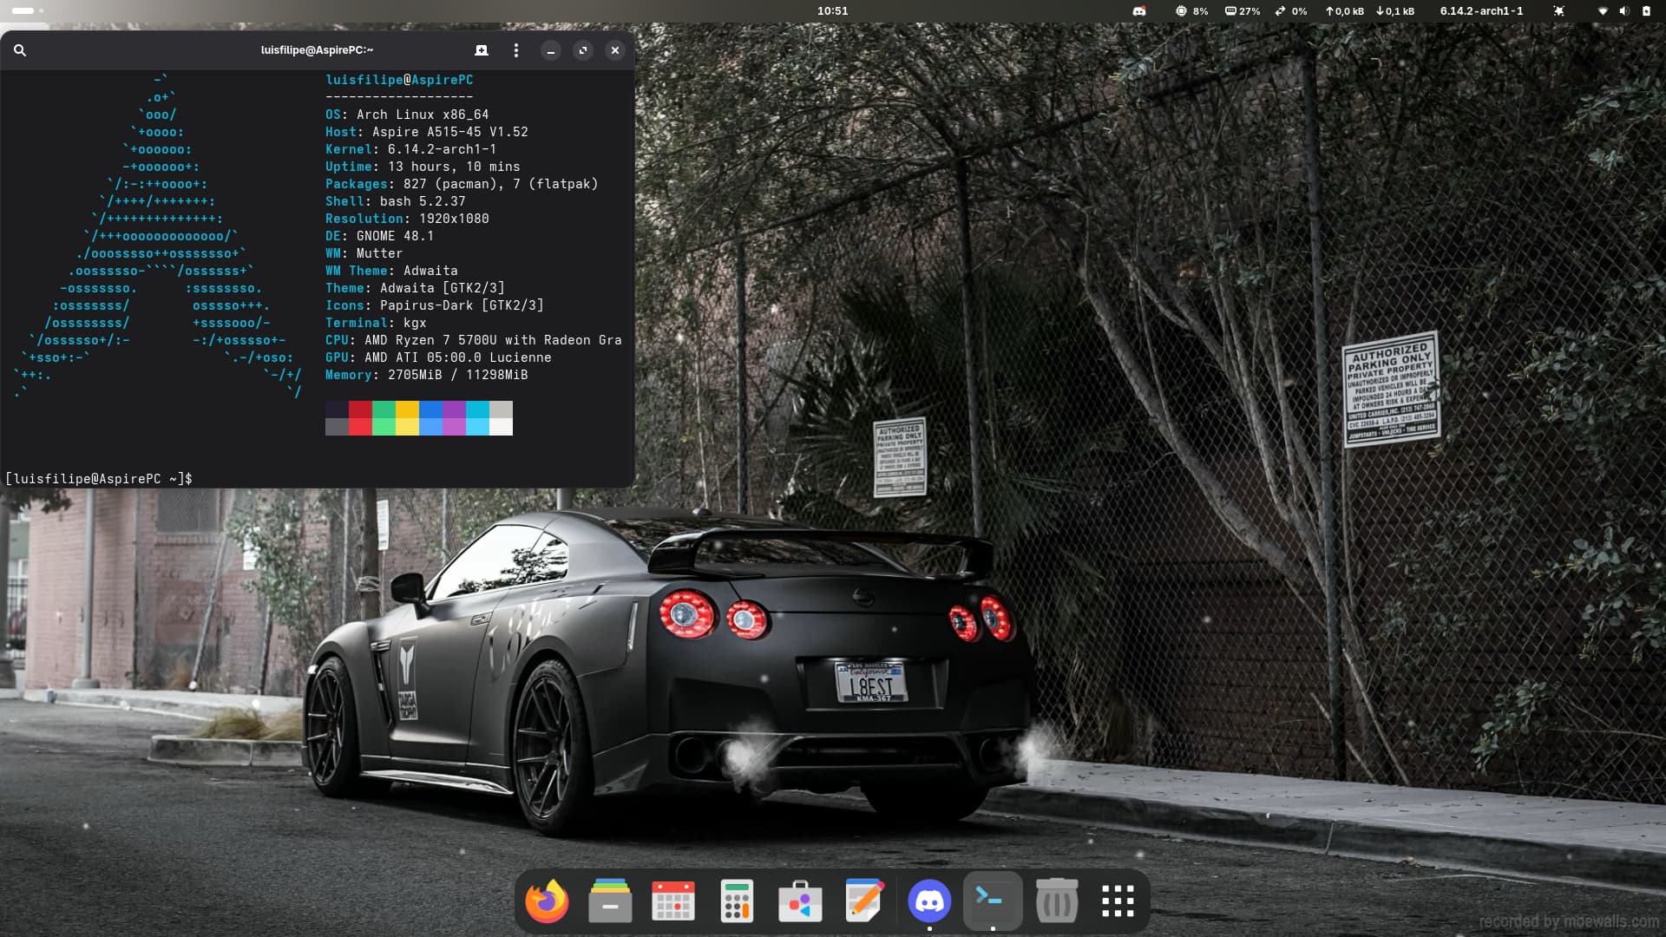
Task: Minimize the terminal window
Action: tap(551, 50)
